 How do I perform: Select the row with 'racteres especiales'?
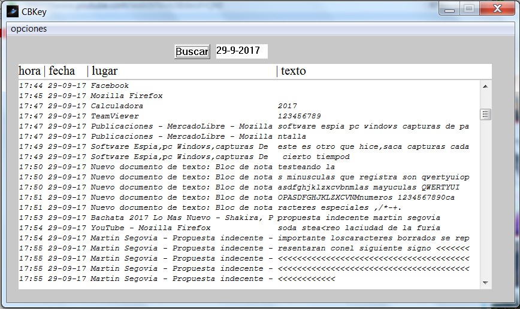(x=249, y=208)
